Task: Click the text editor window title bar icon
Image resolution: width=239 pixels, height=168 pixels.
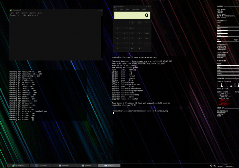Action: [x=11, y=10]
